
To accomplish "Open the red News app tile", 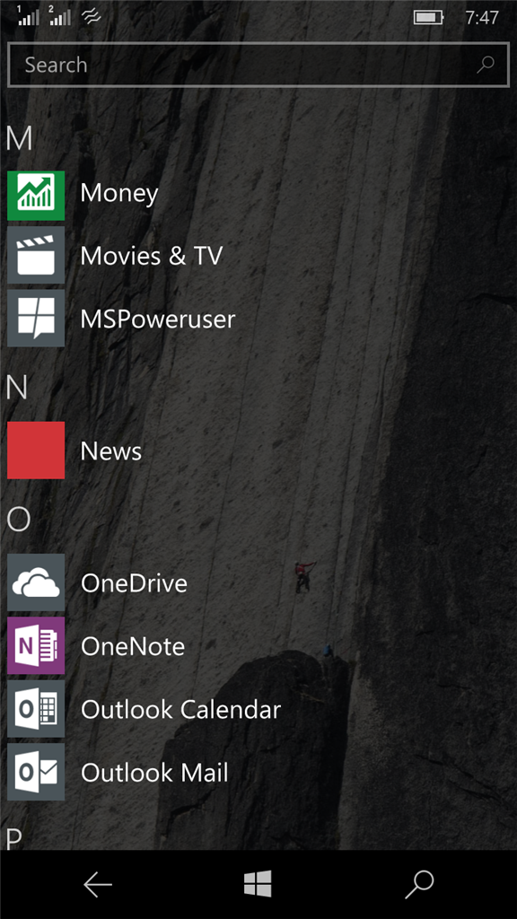I will click(x=36, y=451).
